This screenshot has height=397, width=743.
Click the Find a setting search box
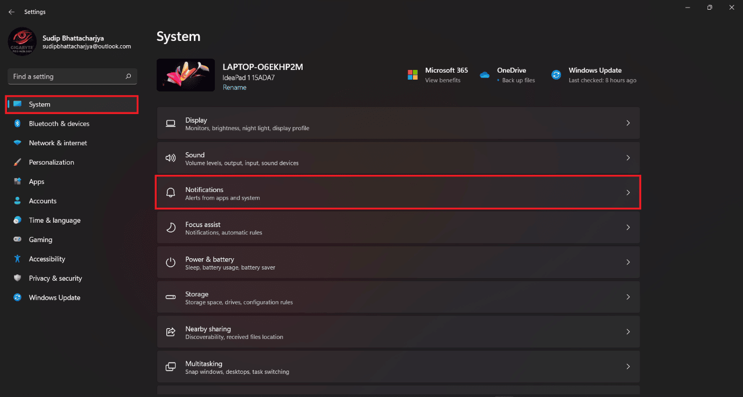pos(67,76)
